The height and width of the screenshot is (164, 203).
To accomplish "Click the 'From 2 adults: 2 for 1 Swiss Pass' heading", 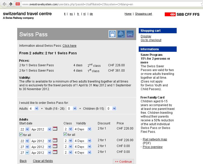I will [48, 53].
